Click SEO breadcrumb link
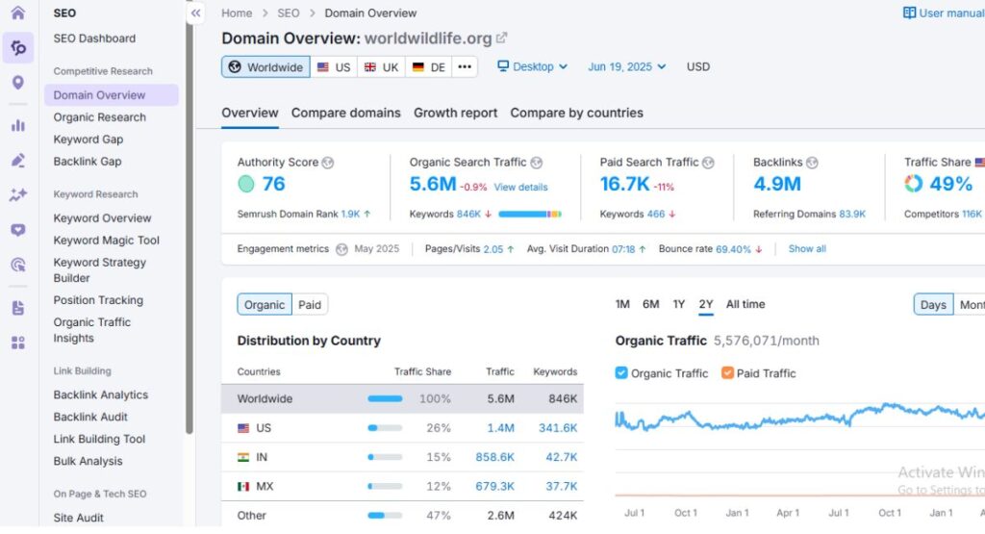This screenshot has height=534, width=985. pyautogui.click(x=289, y=13)
